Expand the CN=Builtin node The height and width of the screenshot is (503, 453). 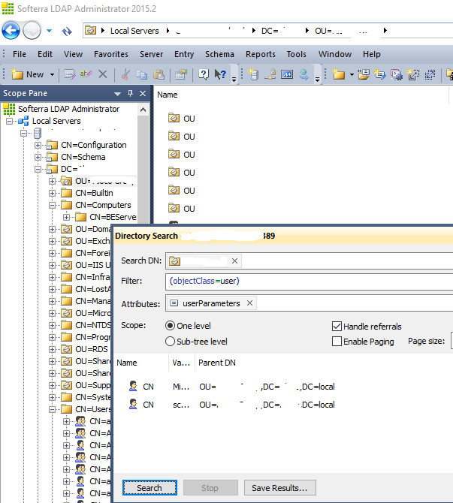tap(52, 193)
